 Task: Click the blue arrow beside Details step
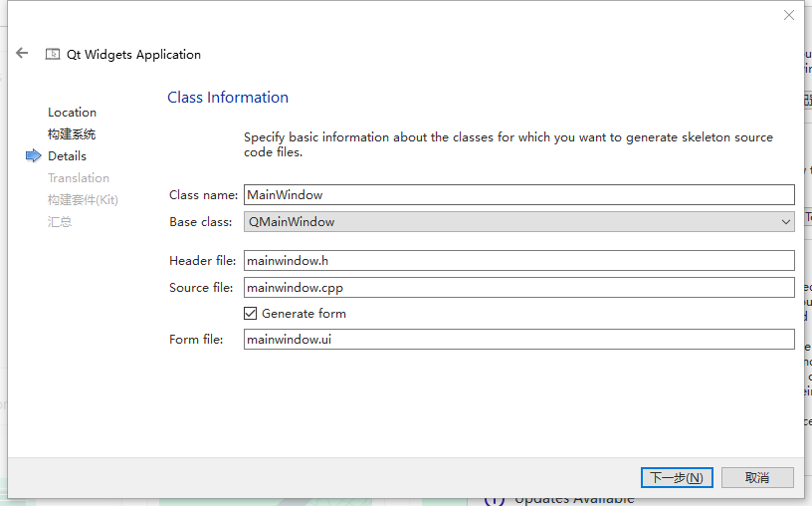pos(33,155)
